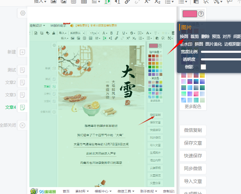The width and height of the screenshot is (241, 194).
Task: Select the large pink color swatch
Action: [190, 14]
